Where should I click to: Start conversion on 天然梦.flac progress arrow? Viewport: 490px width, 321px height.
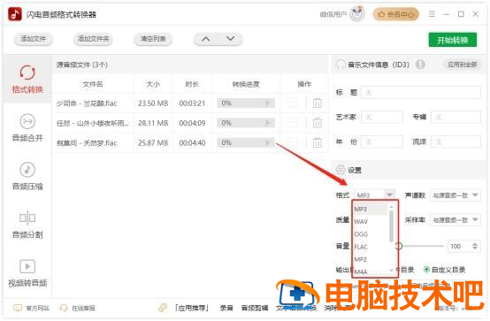point(267,143)
